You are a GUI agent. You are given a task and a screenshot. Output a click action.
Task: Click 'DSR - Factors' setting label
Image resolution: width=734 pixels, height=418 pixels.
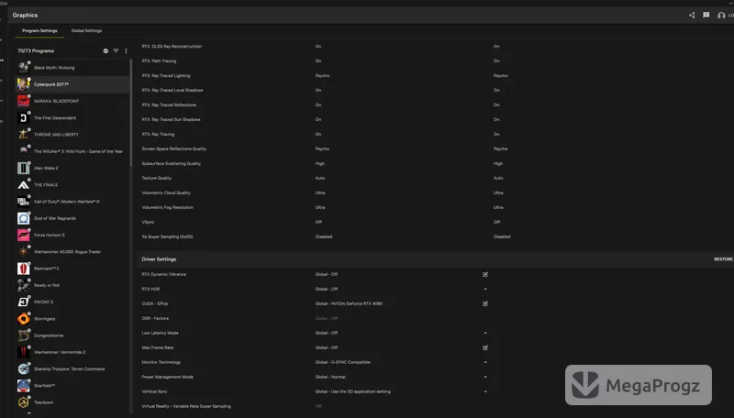coord(155,318)
